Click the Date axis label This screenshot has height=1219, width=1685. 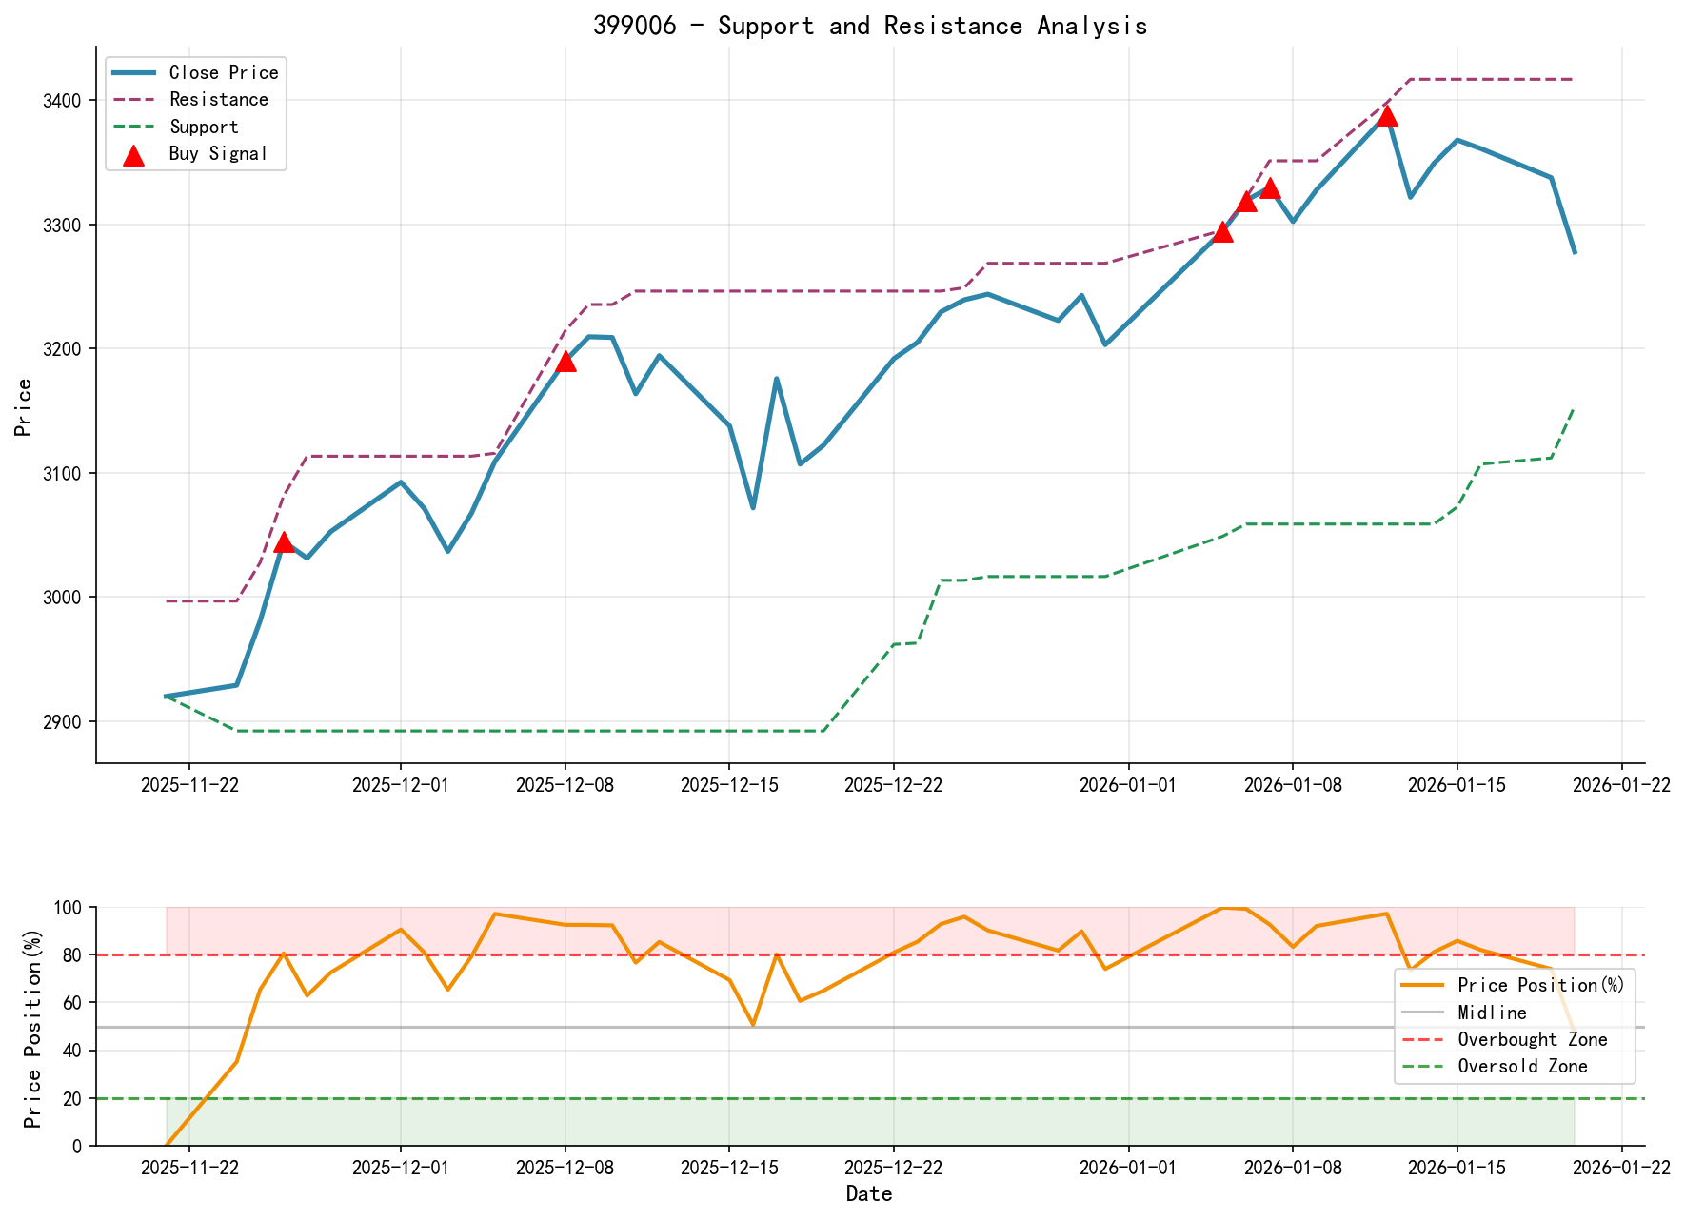pos(869,1192)
